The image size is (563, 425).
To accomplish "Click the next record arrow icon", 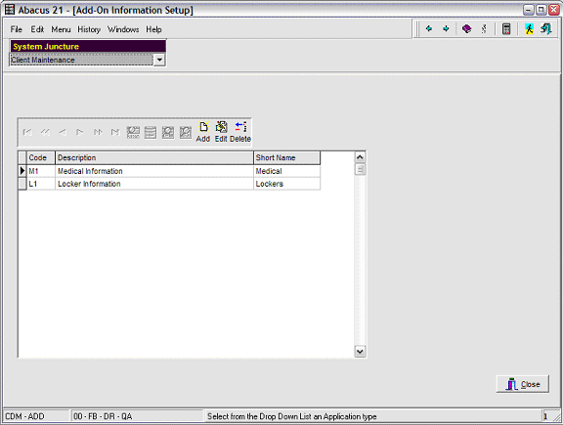I will pos(80,133).
